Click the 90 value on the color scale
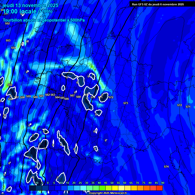Screen dimensions: 195x195 point(162,183)
